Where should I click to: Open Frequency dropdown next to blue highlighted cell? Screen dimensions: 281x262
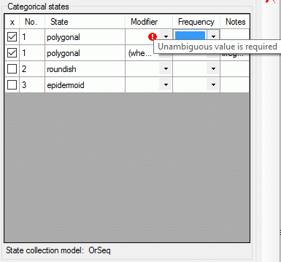click(213, 37)
